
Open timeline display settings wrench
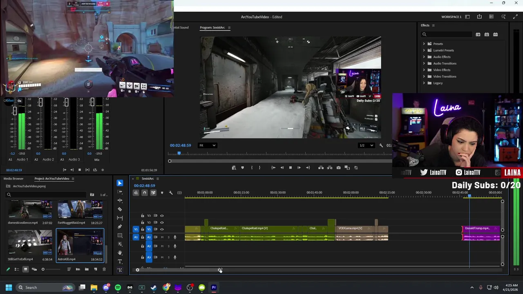pos(171,193)
